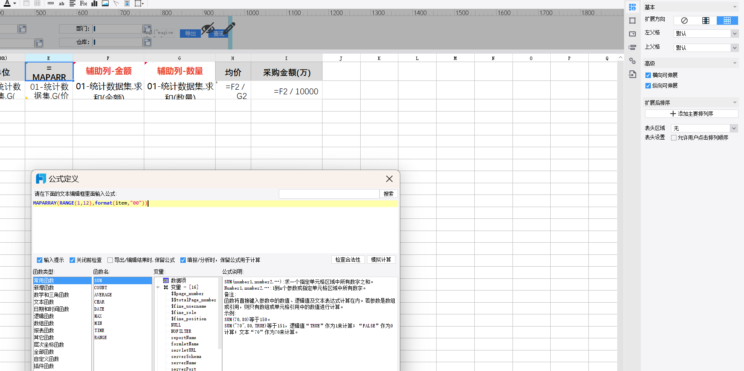The image size is (744, 371).
Task: Click the 部门 dropdown widget icon
Action: [147, 29]
